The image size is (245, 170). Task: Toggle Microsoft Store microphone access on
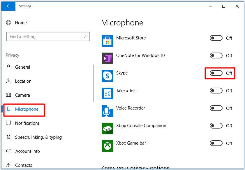[x=216, y=38]
